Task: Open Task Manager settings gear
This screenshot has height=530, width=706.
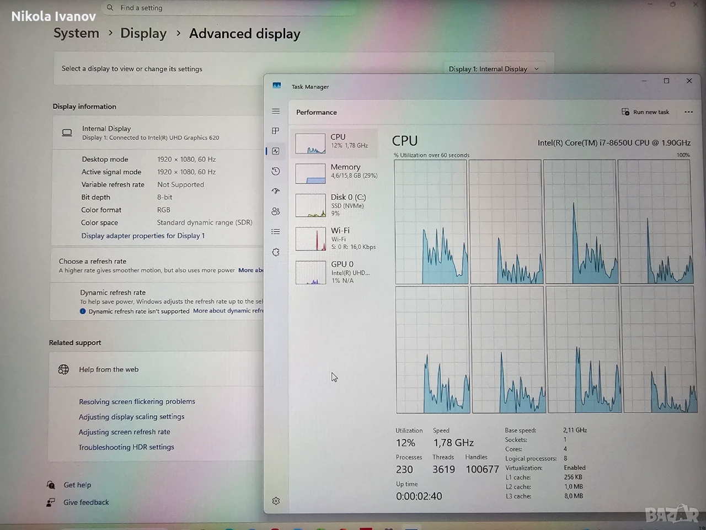Action: point(276,501)
